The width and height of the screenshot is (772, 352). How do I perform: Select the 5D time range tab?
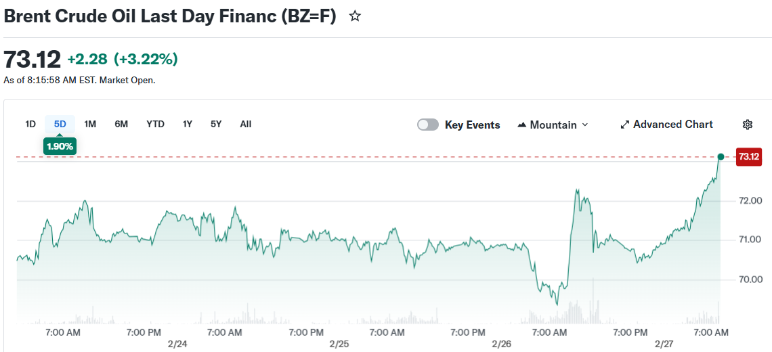(x=60, y=124)
